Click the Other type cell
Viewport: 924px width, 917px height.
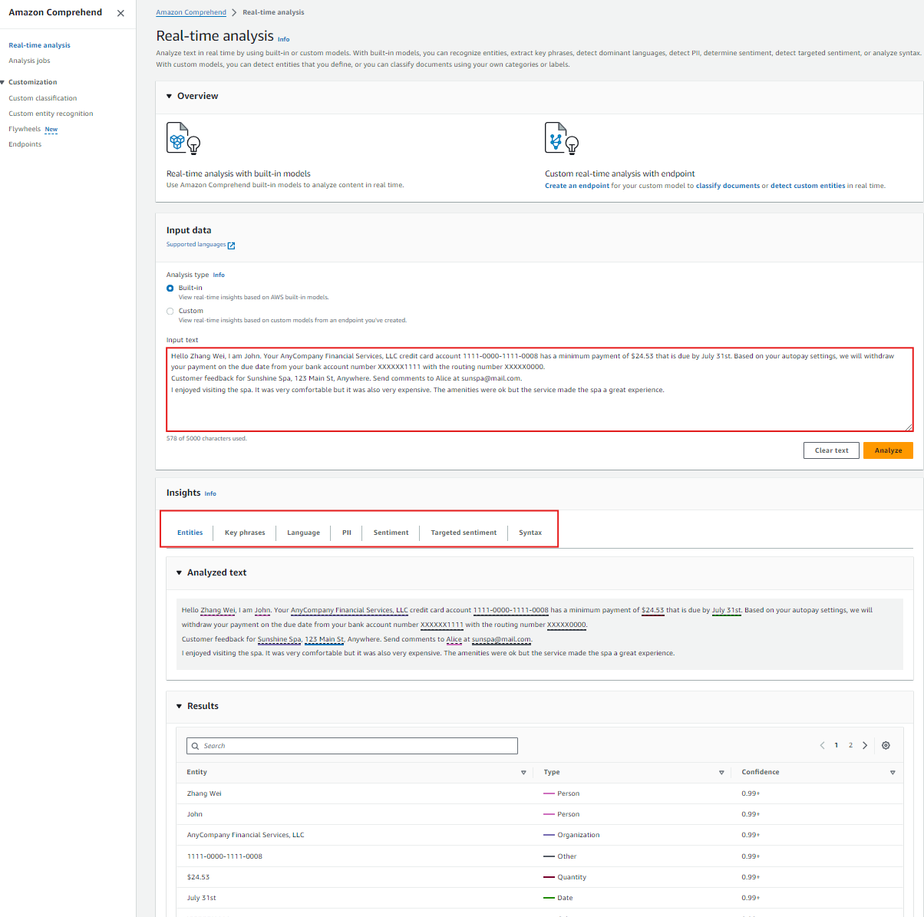point(560,856)
